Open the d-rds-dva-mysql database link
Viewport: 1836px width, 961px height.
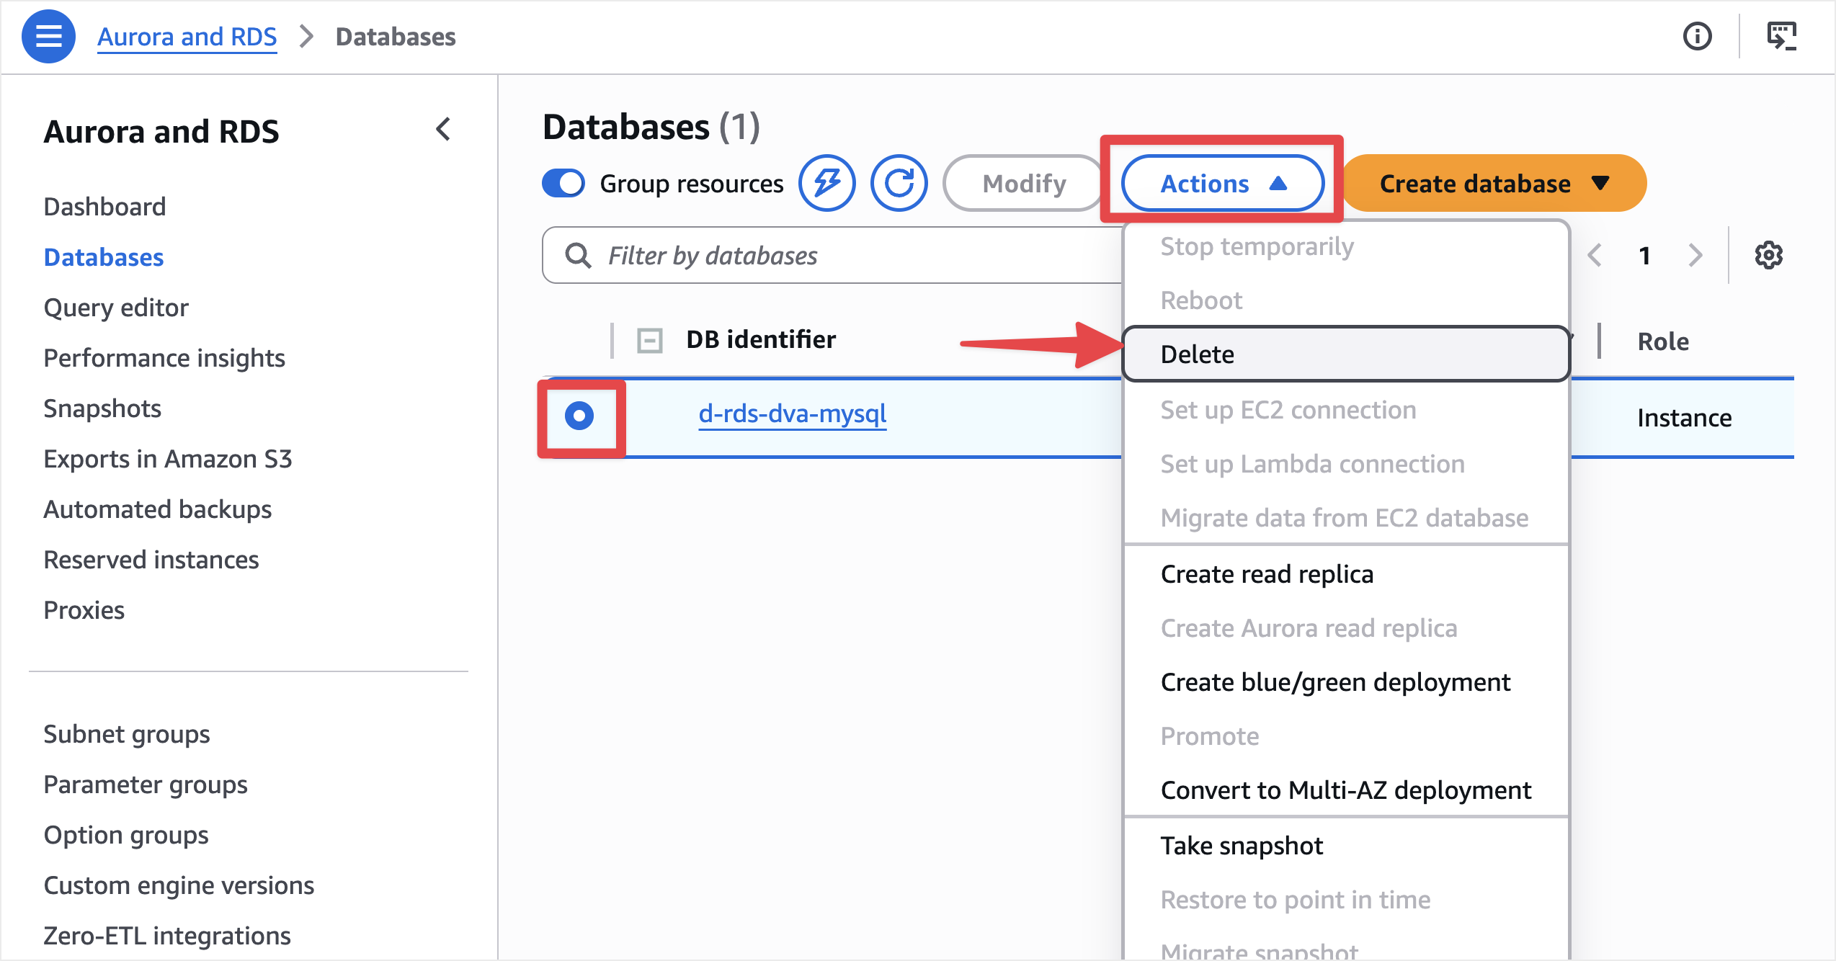(x=792, y=414)
